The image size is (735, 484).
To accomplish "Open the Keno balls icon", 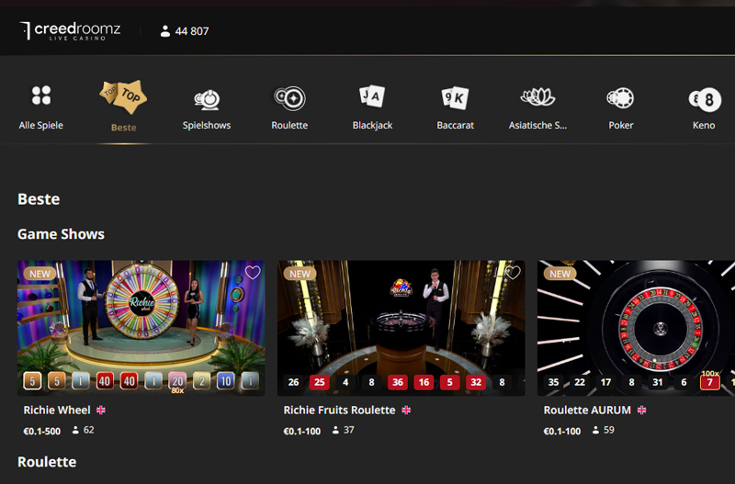I will pos(705,99).
